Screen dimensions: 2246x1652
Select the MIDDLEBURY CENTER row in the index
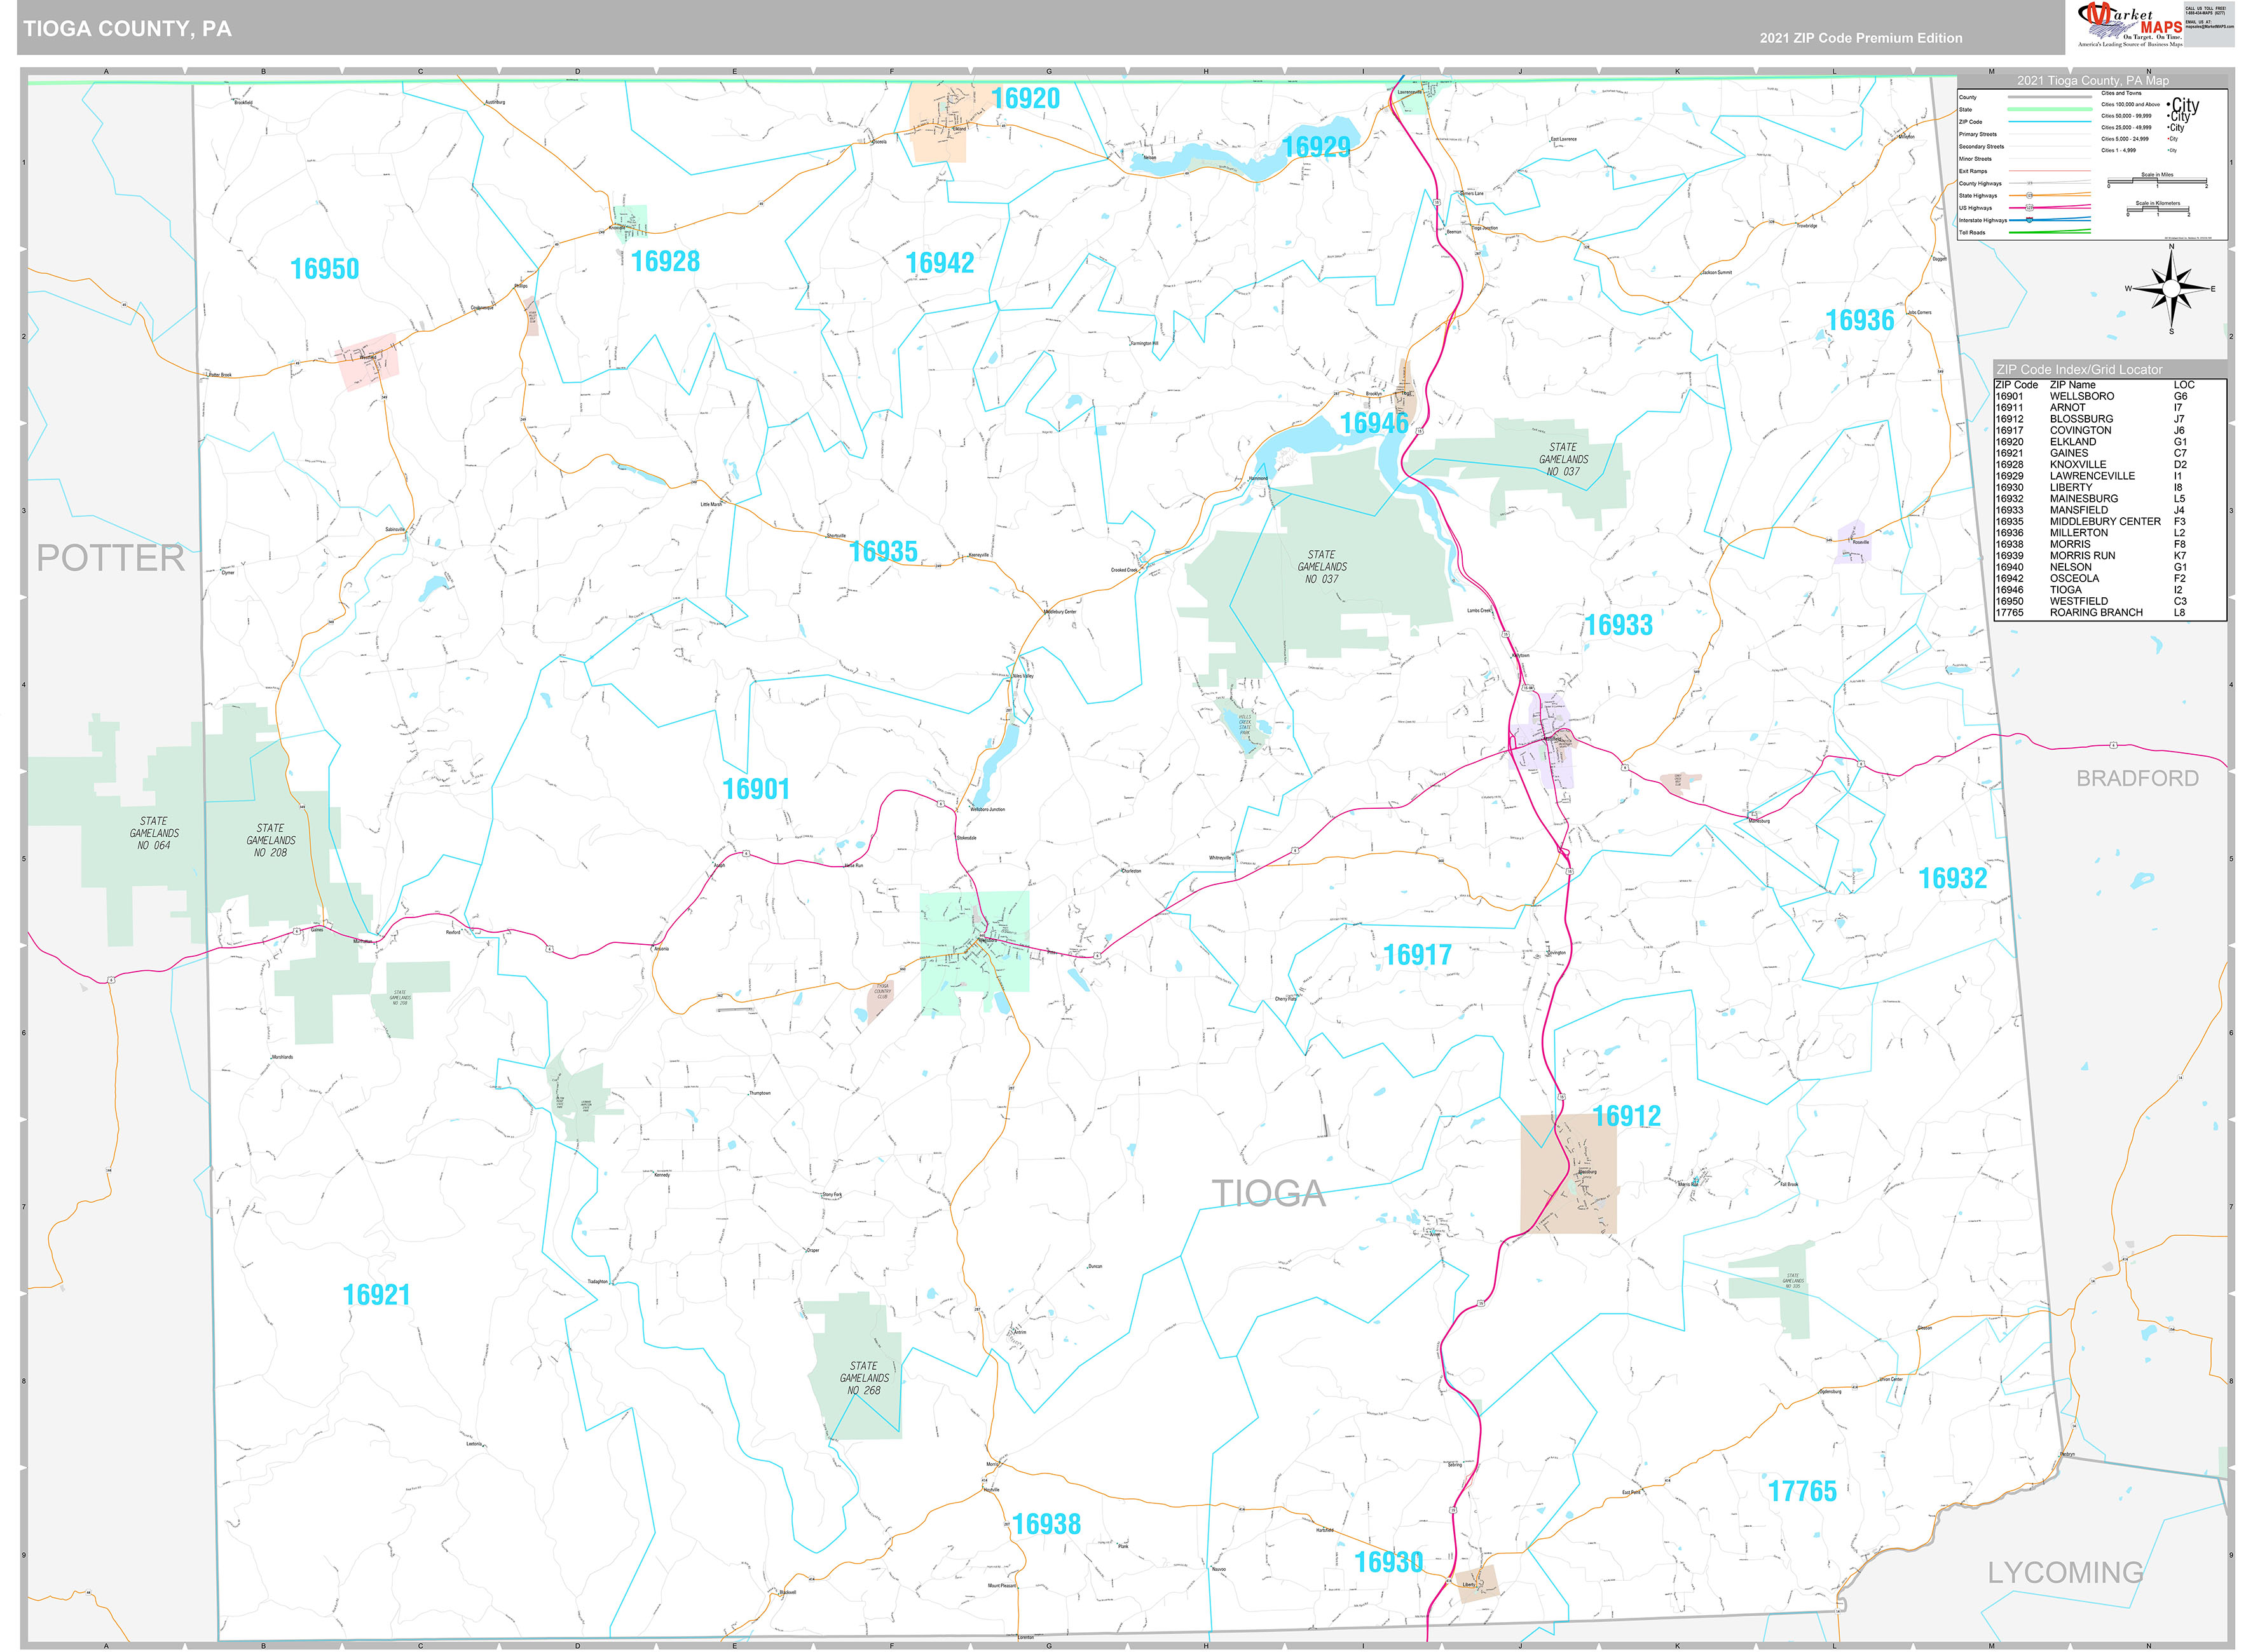pyautogui.click(x=2110, y=522)
